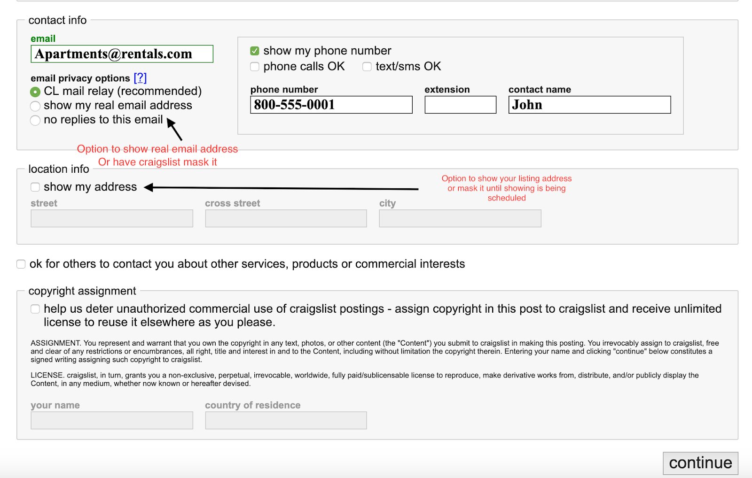This screenshot has height=478, width=752.
Task: Tick ok for others to contact you
Action: [21, 264]
